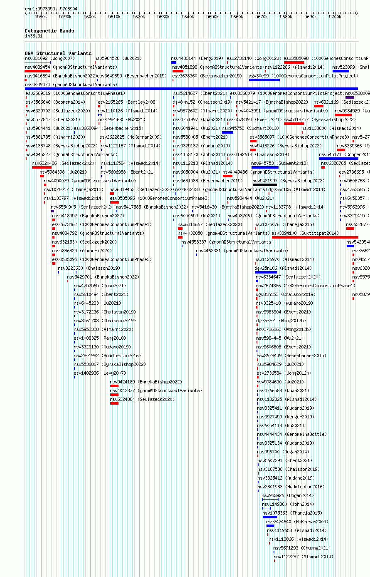Click the nsv945752 (Sudmant2013) label
The width and height of the screenshot is (370, 577).
point(250,129)
